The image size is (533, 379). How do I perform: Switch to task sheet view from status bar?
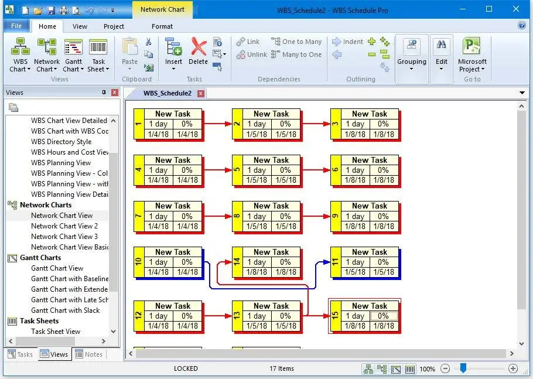click(410, 369)
